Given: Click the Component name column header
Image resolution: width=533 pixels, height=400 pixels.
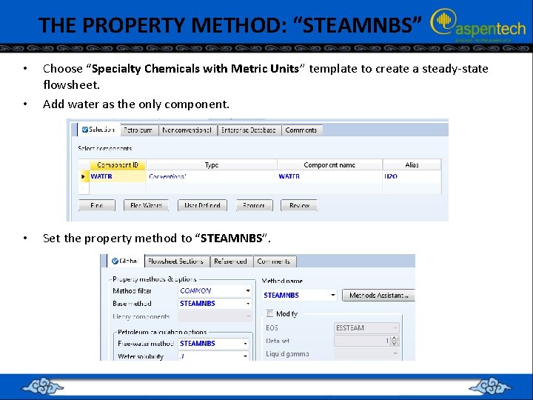Looking at the screenshot, I should coord(329,165).
